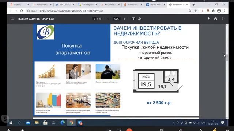Click the 'Покупка апартаментов' title
Screen dimensions: 234x131
coord(73,49)
